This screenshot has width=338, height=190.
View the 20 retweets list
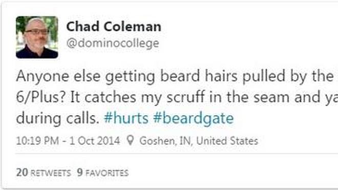[44, 173]
